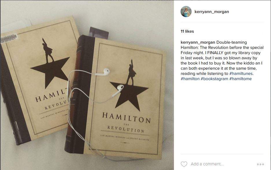Screen dimensions: 271x170
Task: Click the kerryann_morgan username in the header
Action: coord(212,12)
